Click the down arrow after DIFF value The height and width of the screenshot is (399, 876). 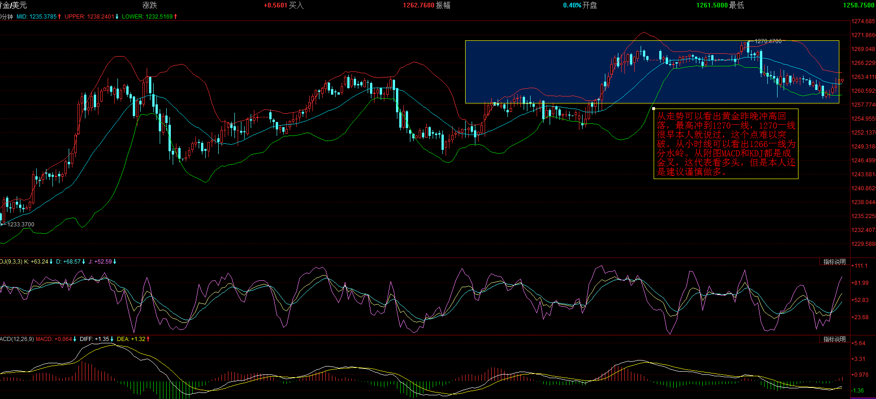(112, 339)
